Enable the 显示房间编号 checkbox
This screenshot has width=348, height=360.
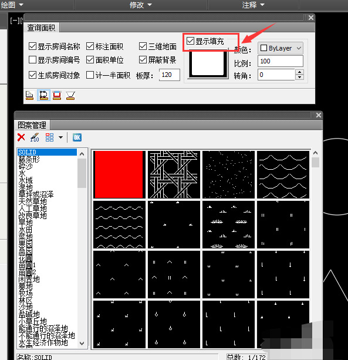33,60
